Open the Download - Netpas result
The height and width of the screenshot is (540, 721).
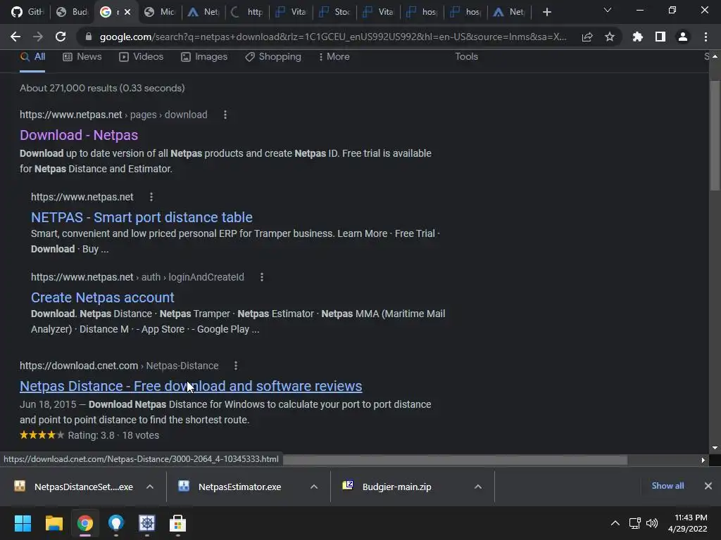[79, 135]
